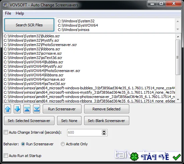Click search folders box scroll up arrow
The image size is (184, 164).
[x=178, y=21]
